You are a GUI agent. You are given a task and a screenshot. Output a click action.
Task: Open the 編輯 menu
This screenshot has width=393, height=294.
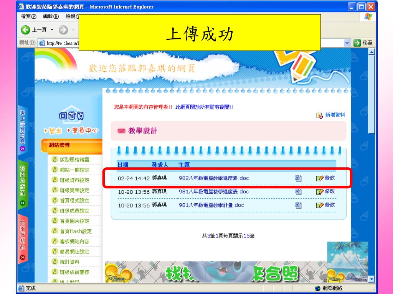51,16
